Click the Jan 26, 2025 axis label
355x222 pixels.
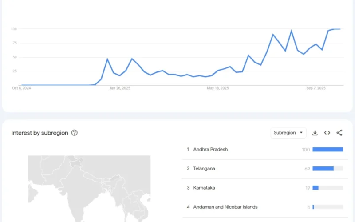120,88
